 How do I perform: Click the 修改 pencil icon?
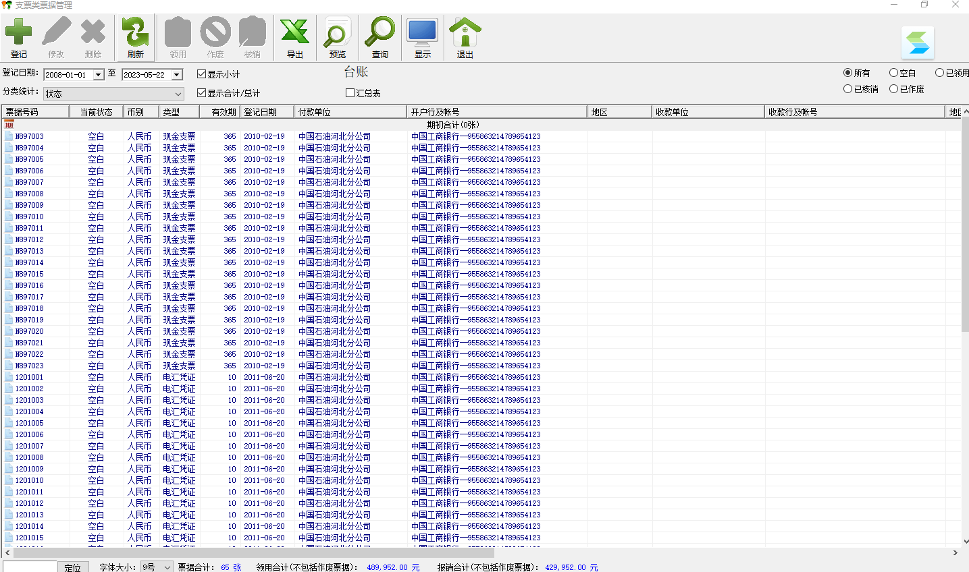56,32
